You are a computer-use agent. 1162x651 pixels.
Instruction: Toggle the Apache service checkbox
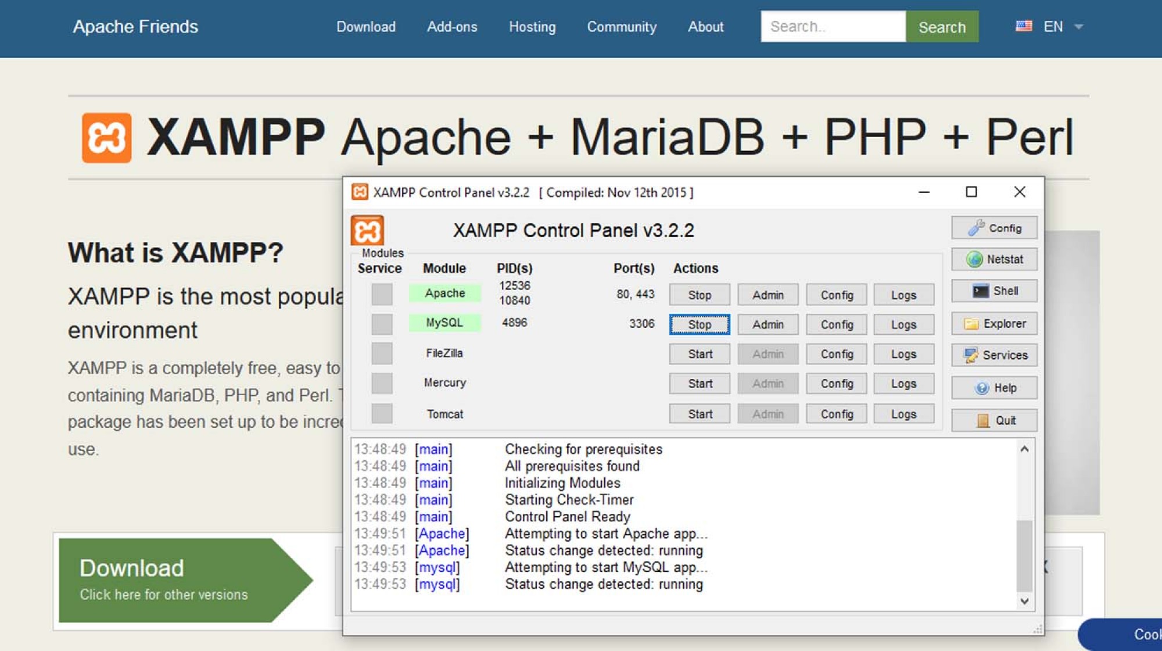(x=382, y=294)
